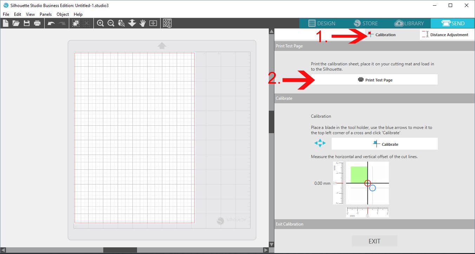The image size is (475, 254).
Task: Open the View menu
Action: (x=30, y=14)
